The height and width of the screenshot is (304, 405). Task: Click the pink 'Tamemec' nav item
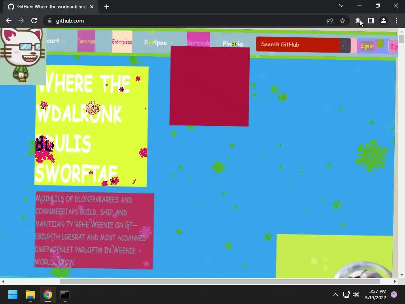(x=86, y=41)
